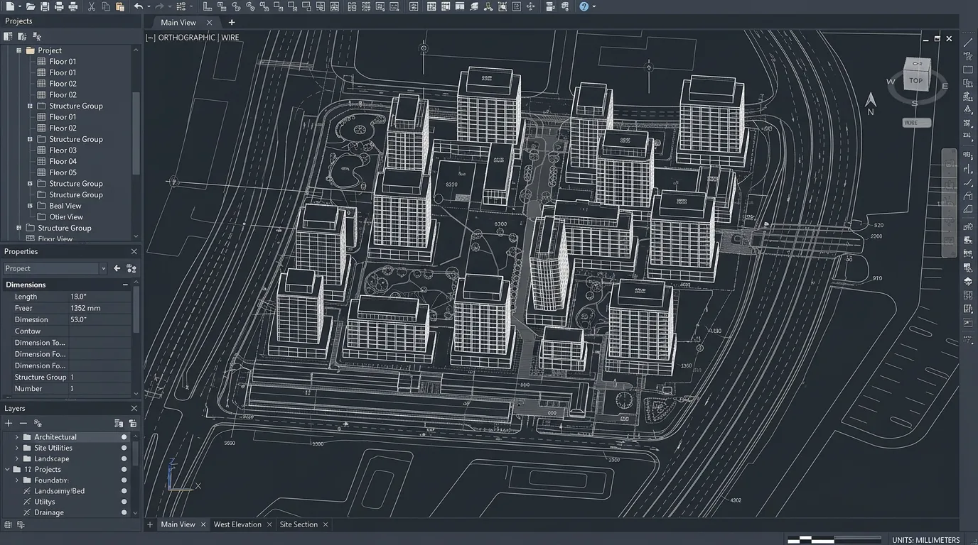Expand the Site Utilities layer folder
978x545 pixels.
[x=17, y=448]
